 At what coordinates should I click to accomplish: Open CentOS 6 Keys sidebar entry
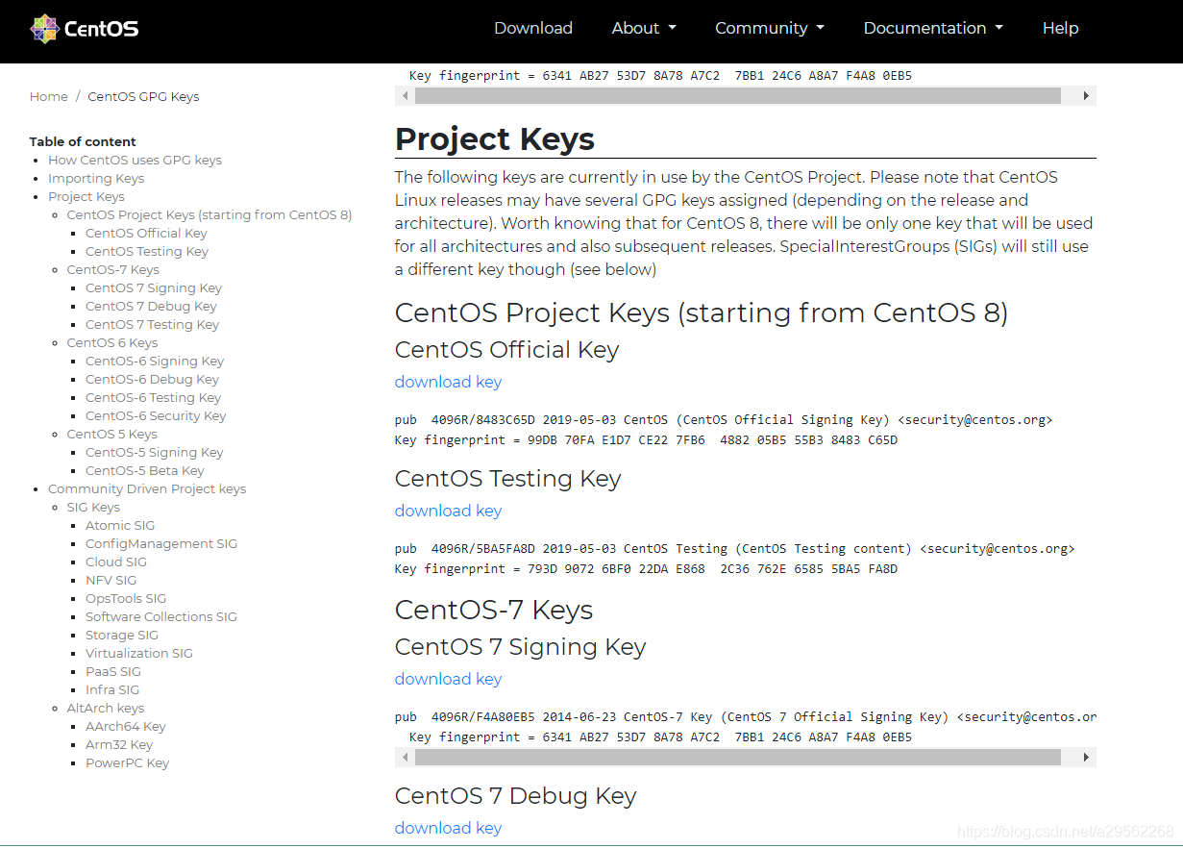pyautogui.click(x=111, y=343)
